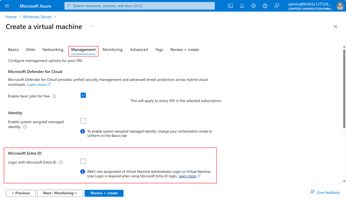346x204 pixels.
Task: Click inside the resources search bar
Action: 139,5
